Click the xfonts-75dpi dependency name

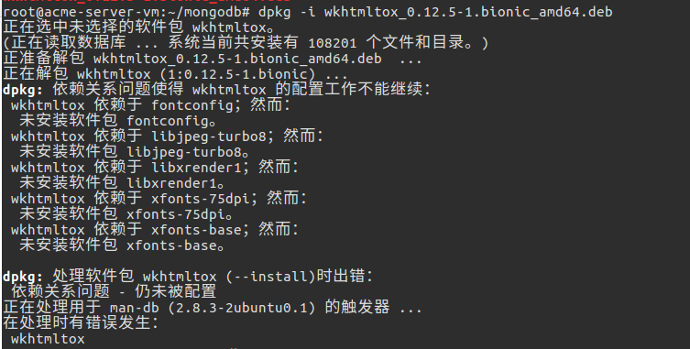201,199
